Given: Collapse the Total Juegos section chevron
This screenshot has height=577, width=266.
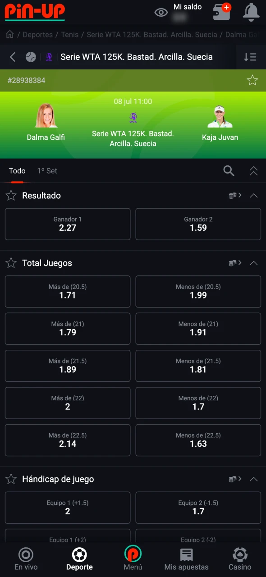Looking at the screenshot, I should pyautogui.click(x=254, y=263).
